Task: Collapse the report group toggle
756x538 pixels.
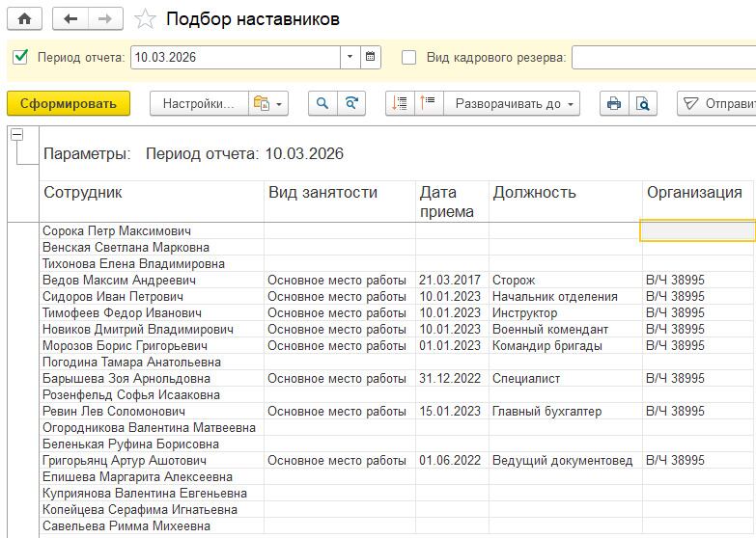Action: (x=16, y=136)
